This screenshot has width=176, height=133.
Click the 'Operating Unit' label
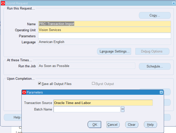click(25, 30)
